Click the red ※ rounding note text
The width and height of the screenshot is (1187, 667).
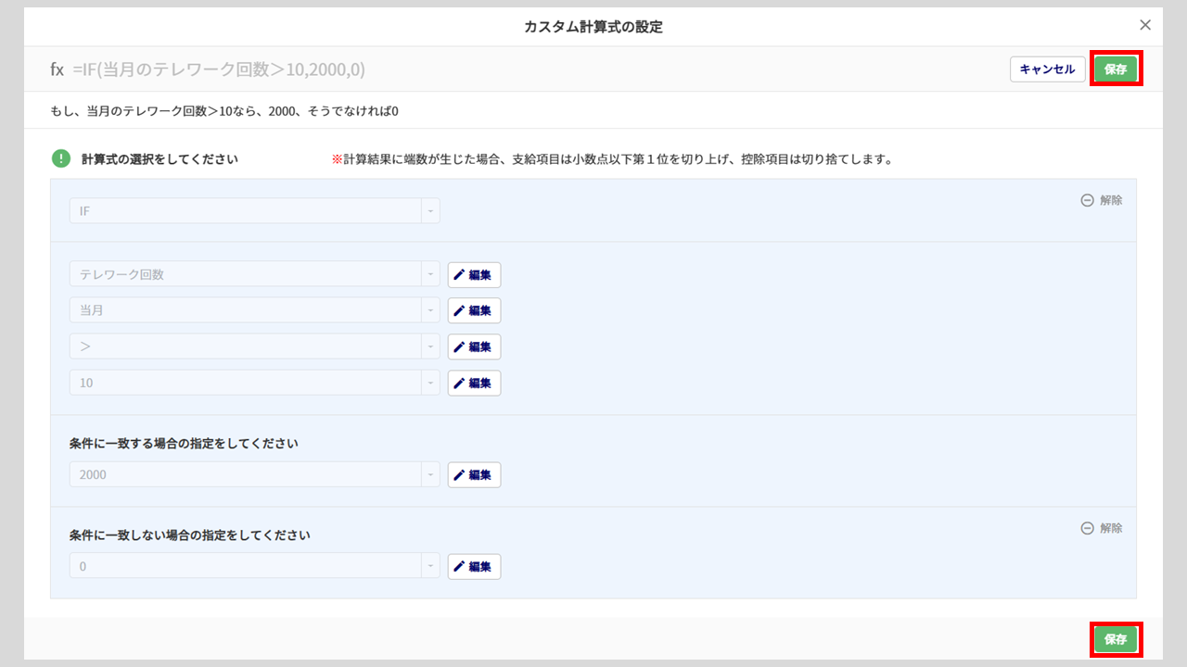pyautogui.click(x=612, y=159)
